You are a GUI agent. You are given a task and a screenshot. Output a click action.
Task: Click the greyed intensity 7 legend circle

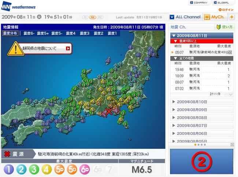click(x=110, y=169)
